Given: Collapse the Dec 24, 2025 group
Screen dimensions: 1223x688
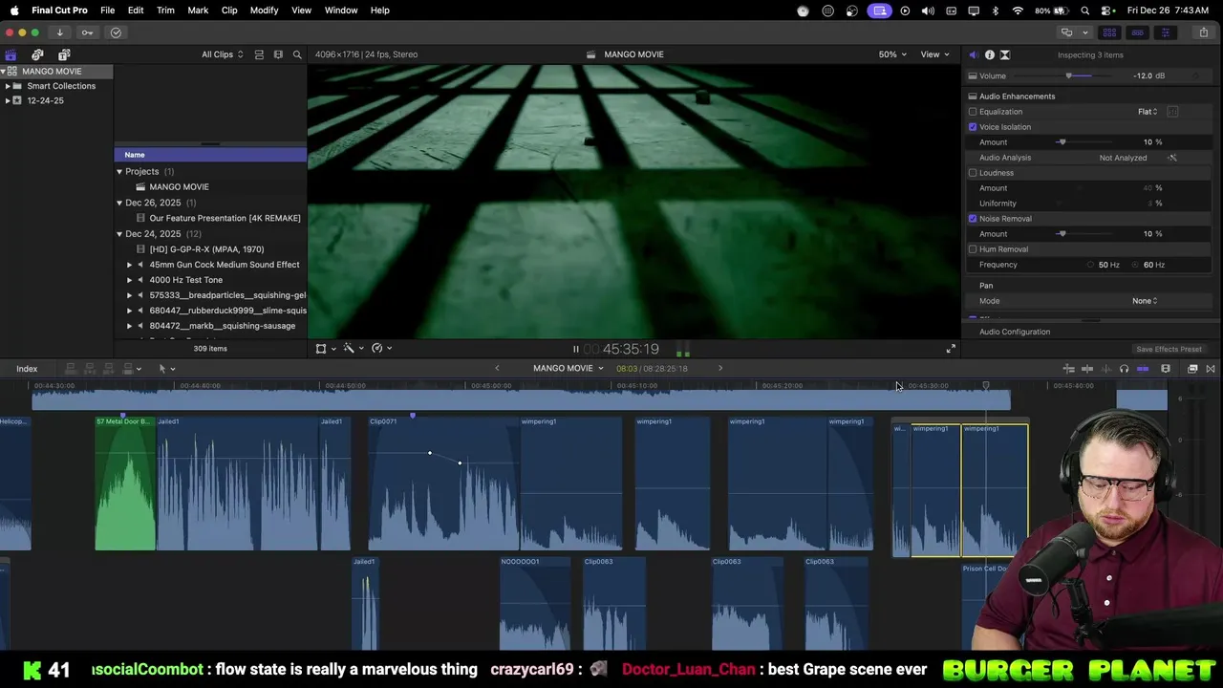Looking at the screenshot, I should pyautogui.click(x=119, y=234).
